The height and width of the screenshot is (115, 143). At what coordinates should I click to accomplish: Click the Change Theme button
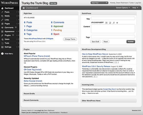[x=70, y=39]
